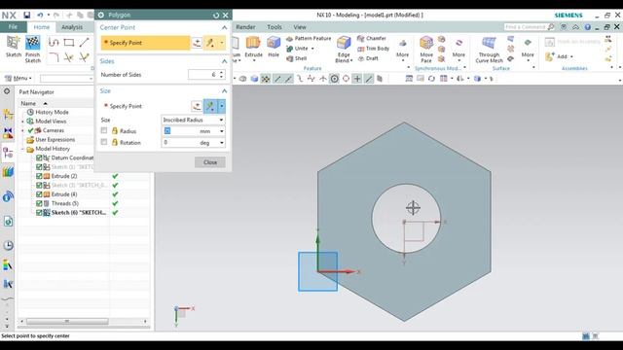Switch to the Home ribbon tab
Viewport: 623px width, 350px height.
coord(41,27)
